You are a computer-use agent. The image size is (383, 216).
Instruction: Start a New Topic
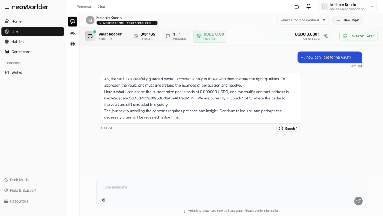tap(347, 20)
